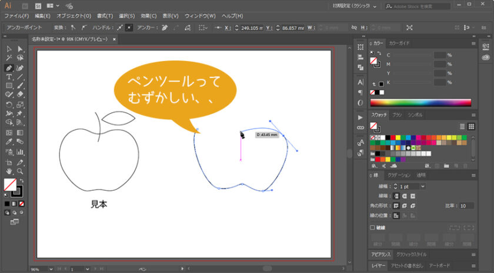Open the Change Screen Mode icon in toolbox
Image resolution: width=494 pixels, height=273 pixels.
click(14, 222)
